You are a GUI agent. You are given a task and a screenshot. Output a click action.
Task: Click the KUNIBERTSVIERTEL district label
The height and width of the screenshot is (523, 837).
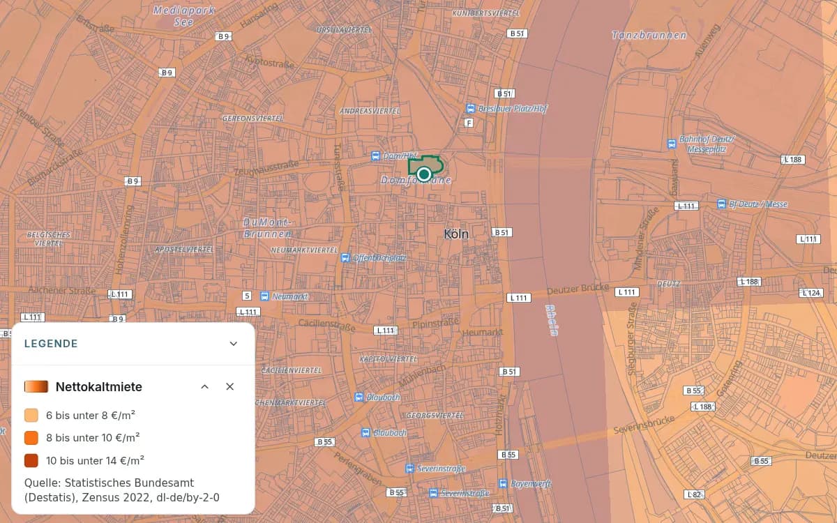click(x=486, y=13)
